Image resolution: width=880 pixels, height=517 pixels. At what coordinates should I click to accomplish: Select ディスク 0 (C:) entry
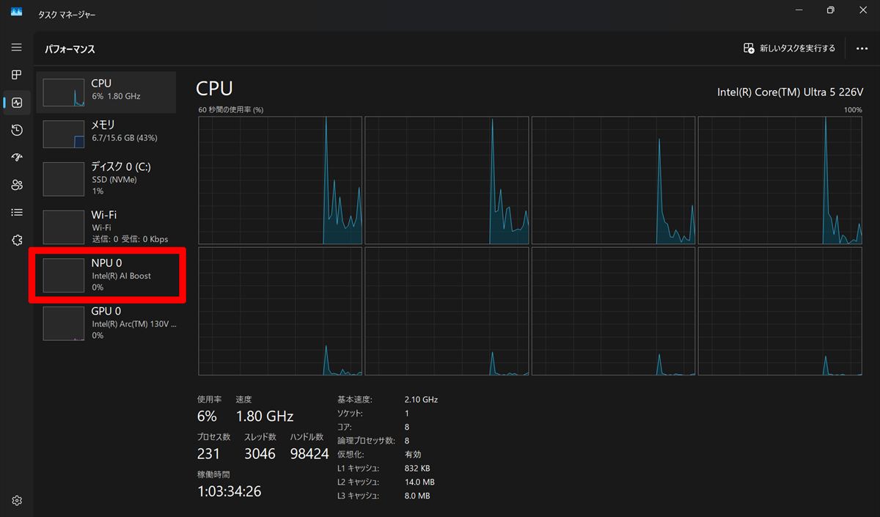pyautogui.click(x=106, y=179)
